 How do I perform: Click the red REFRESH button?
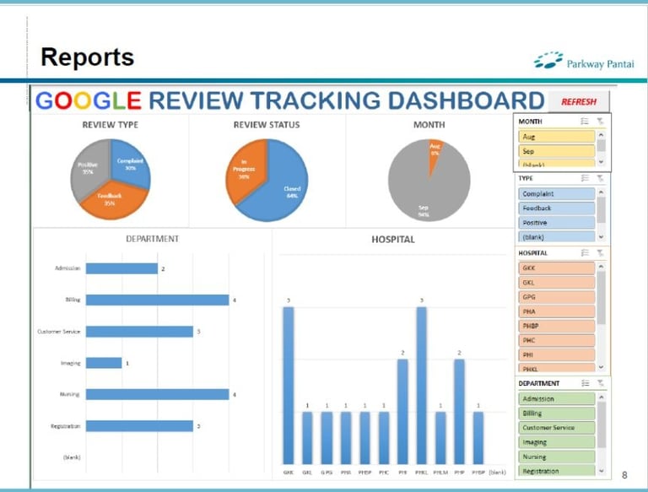tap(579, 102)
